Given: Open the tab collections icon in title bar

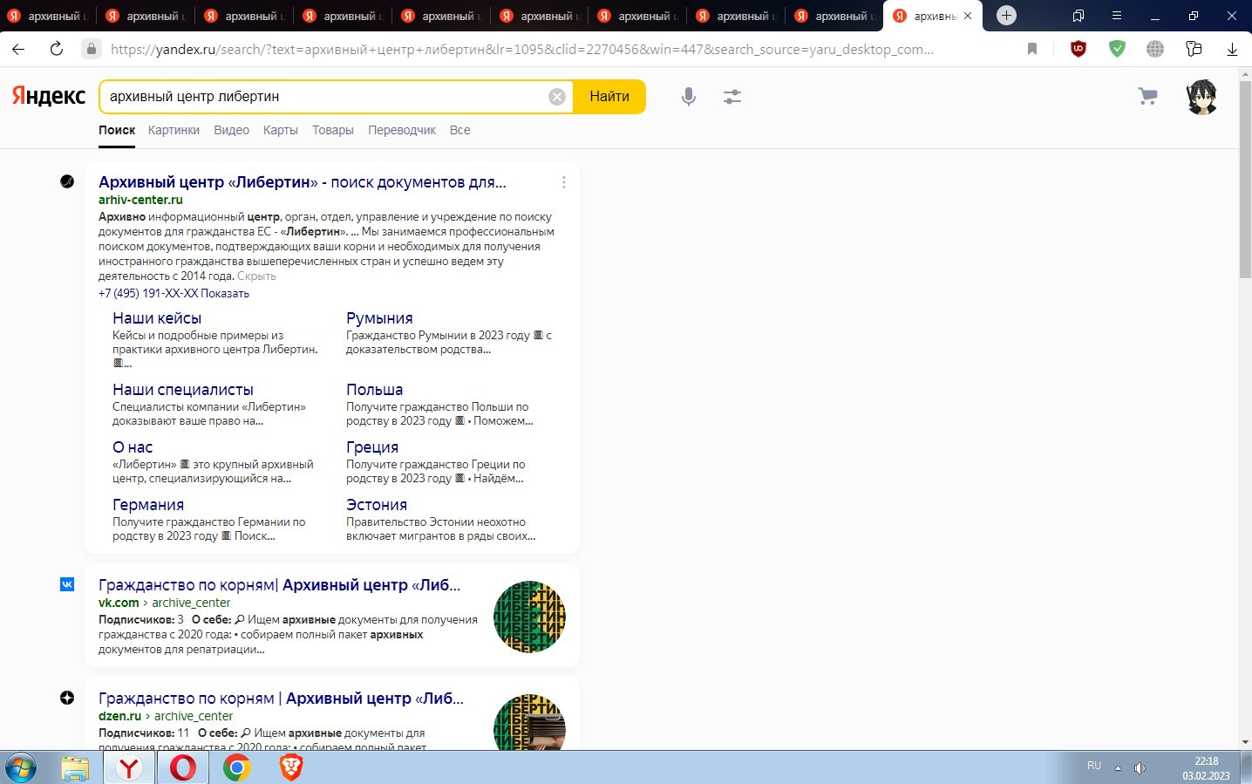Looking at the screenshot, I should coord(1078,16).
